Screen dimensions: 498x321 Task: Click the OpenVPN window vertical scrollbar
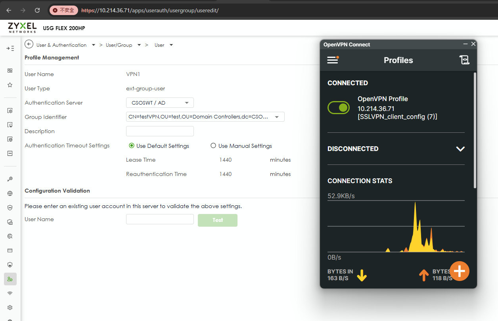475,130
